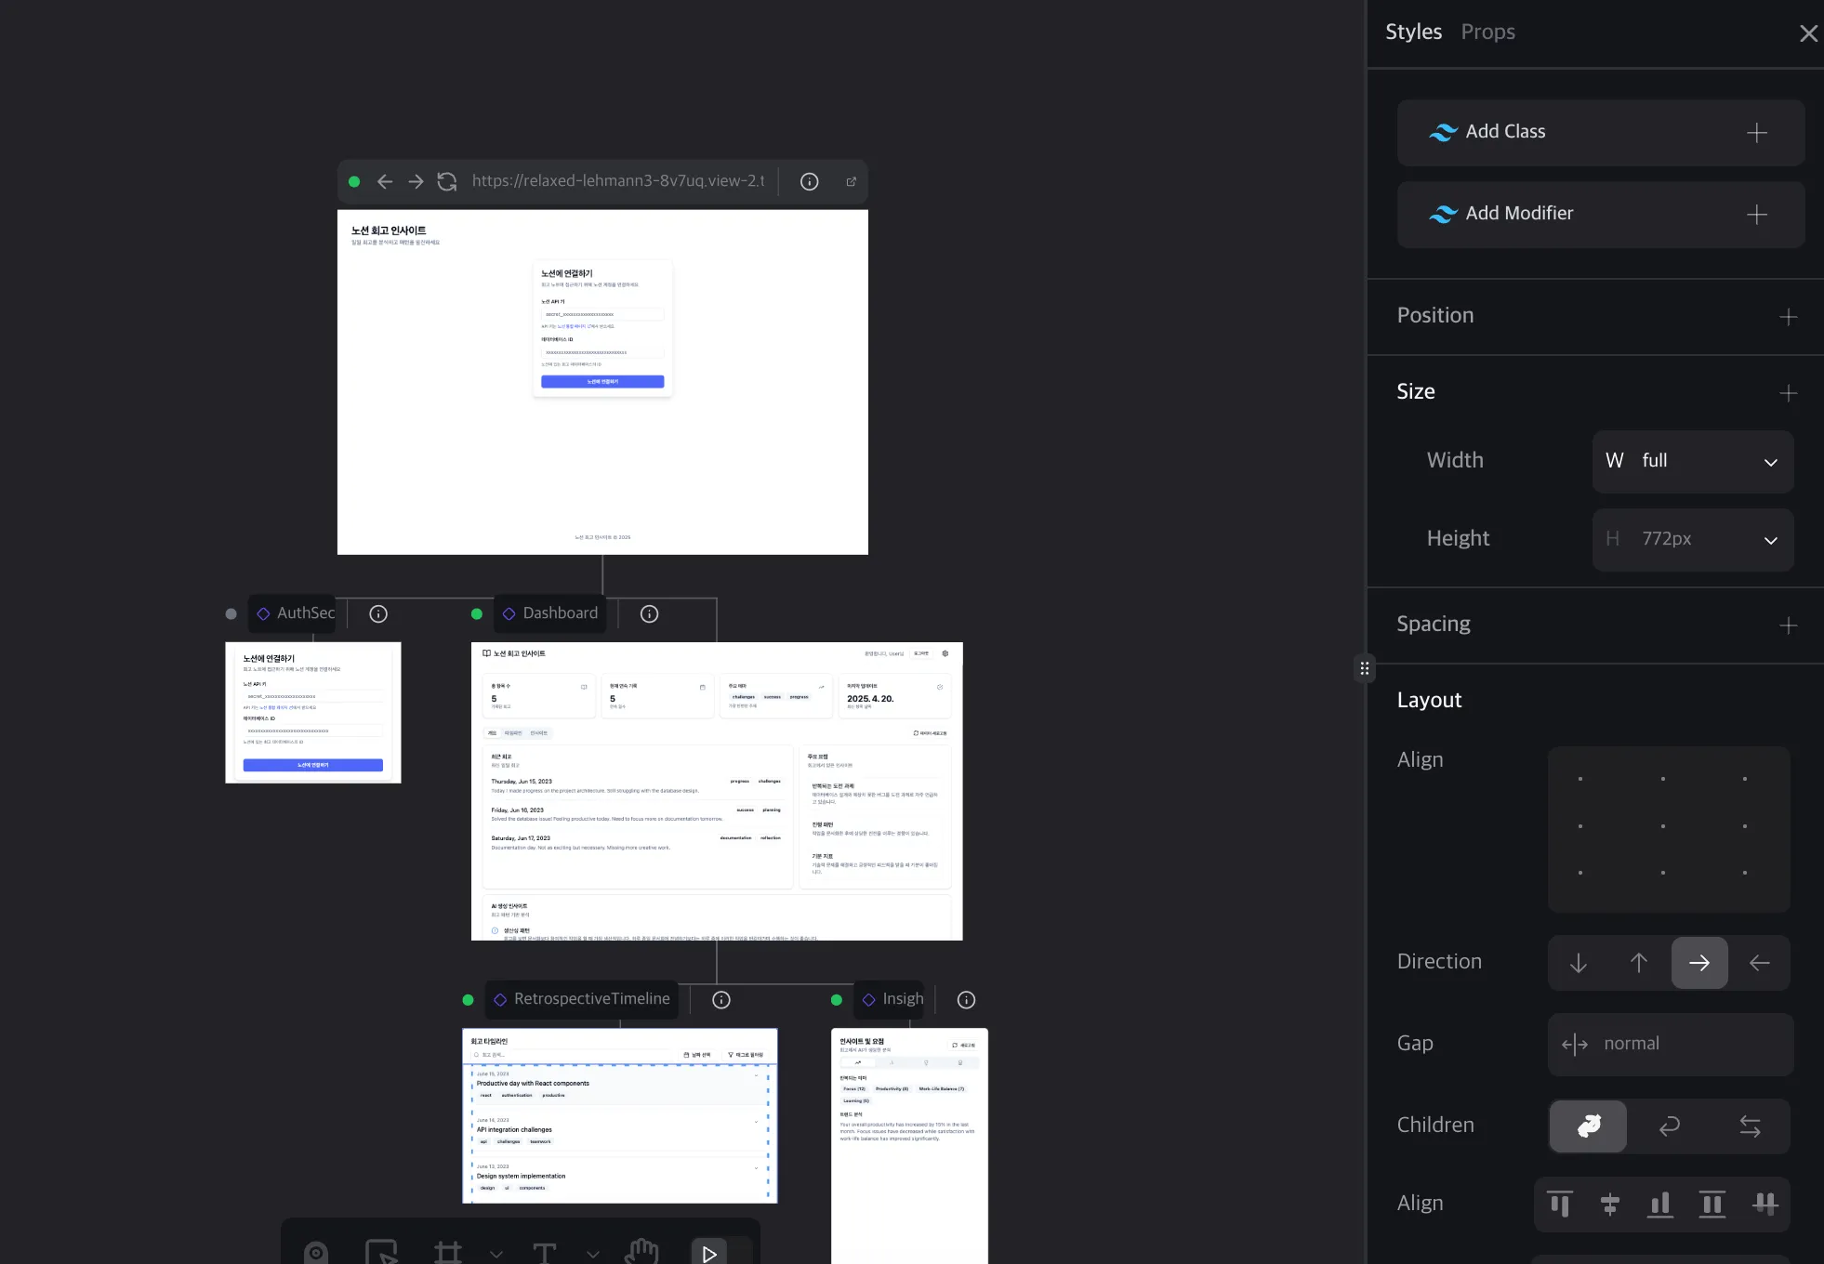Click the plus icon on Add Class
The image size is (1824, 1264).
point(1757,133)
